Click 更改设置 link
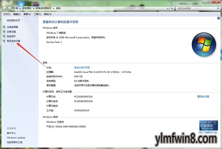Viewport: 222px width, 149px height. pos(205,96)
